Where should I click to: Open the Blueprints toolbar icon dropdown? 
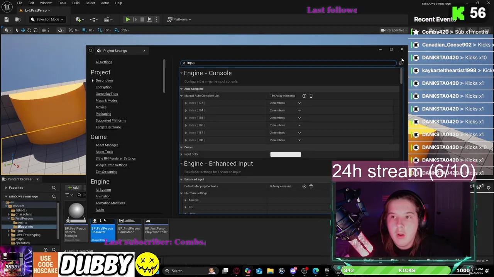(x=94, y=19)
